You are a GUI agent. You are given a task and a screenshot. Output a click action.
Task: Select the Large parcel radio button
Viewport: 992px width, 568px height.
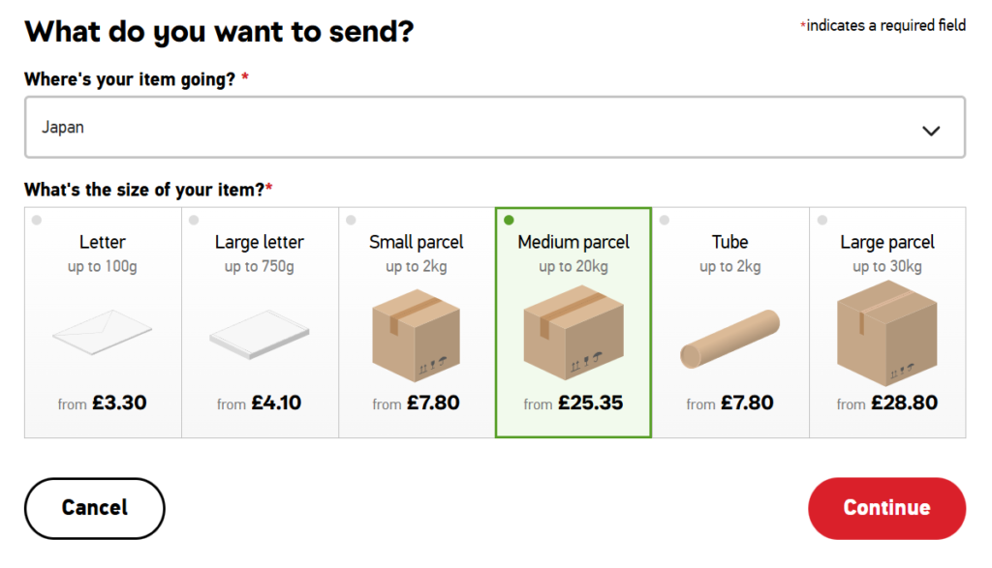click(821, 221)
